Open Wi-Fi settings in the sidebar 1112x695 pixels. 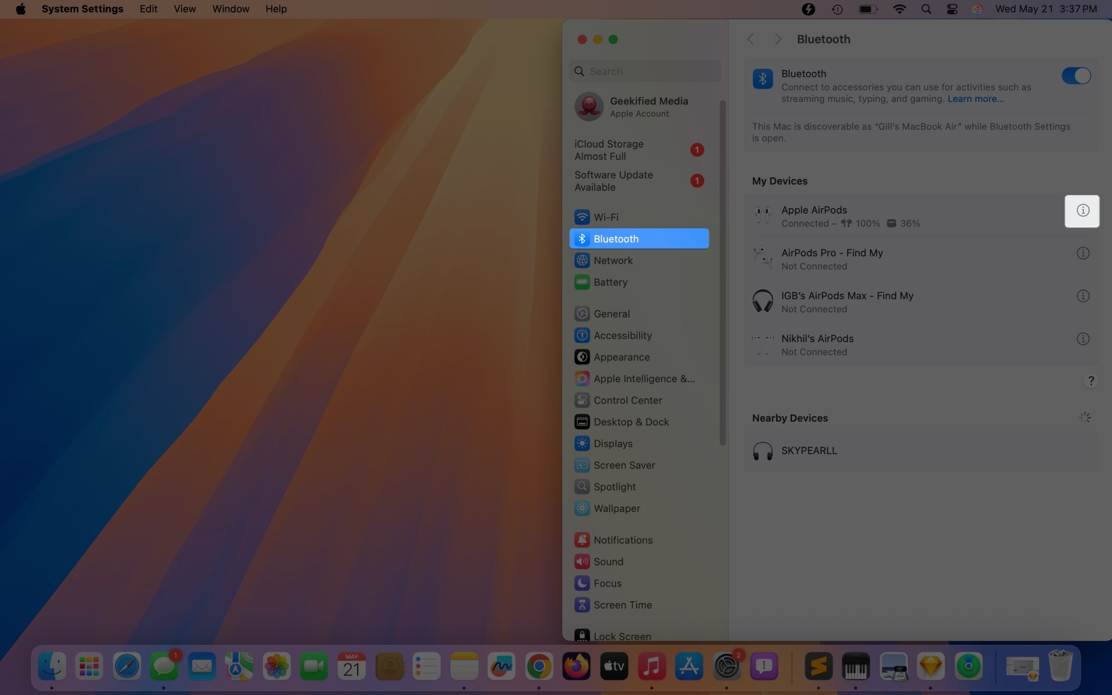point(606,216)
